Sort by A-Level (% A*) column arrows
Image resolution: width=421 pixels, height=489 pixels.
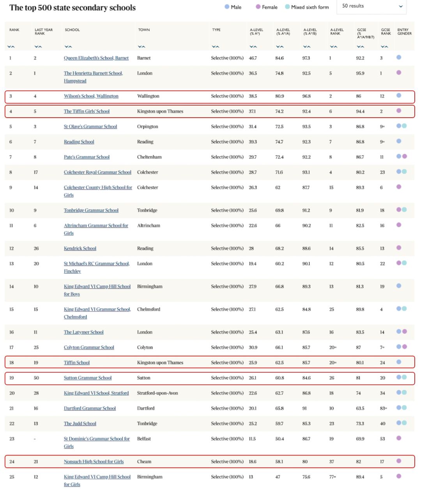[253, 47]
